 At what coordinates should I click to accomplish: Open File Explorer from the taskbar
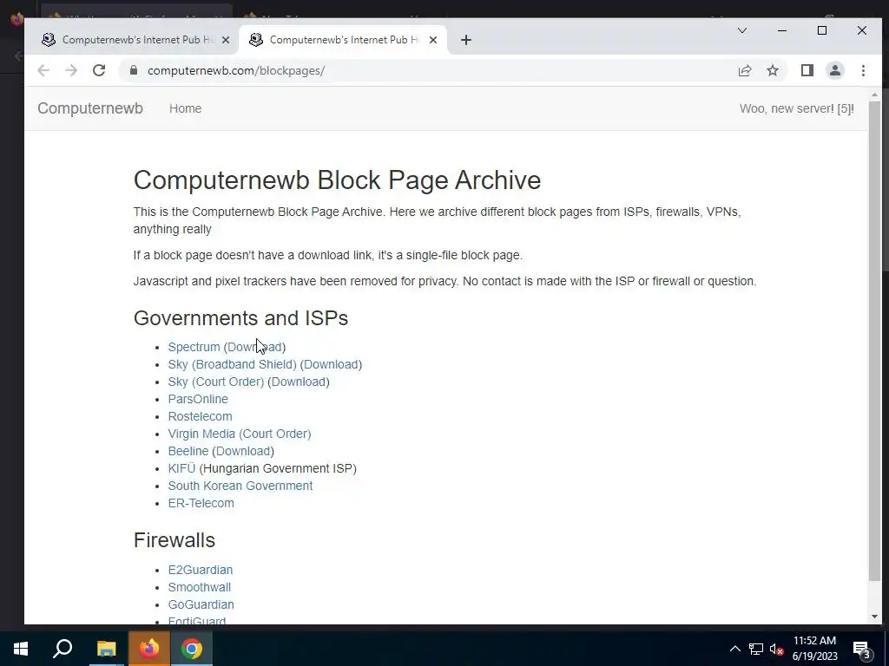[106, 649]
